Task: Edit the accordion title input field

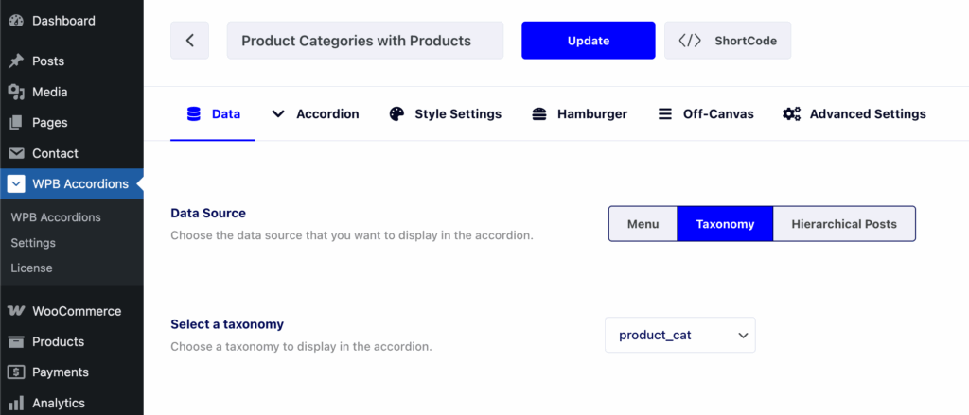Action: (x=365, y=41)
